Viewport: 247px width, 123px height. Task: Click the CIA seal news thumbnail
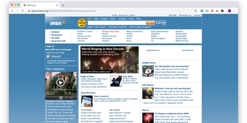148,71
